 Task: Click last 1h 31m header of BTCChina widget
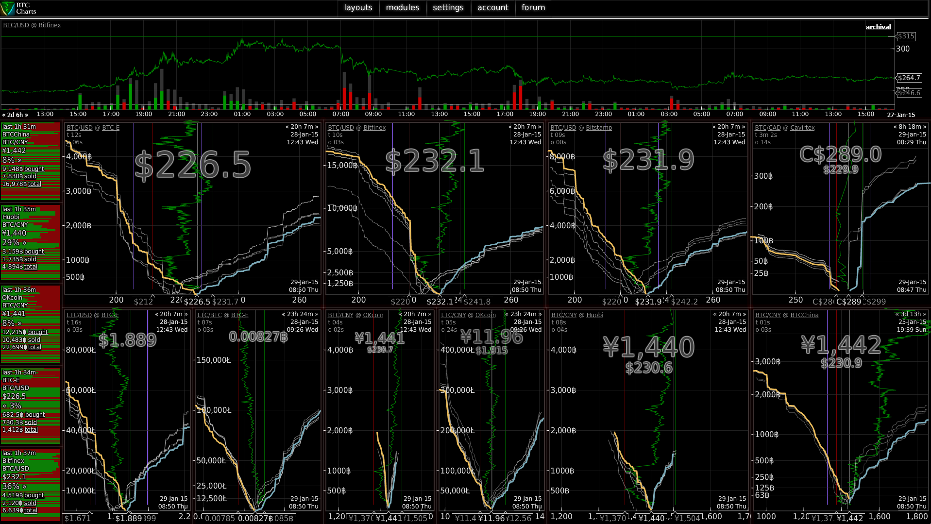(x=19, y=127)
